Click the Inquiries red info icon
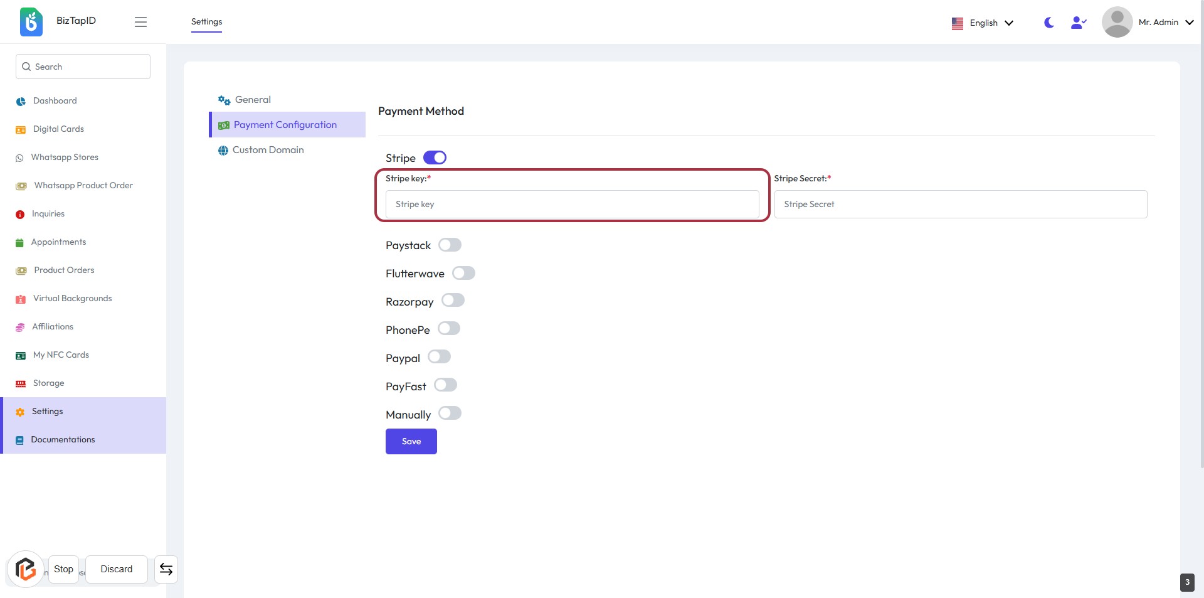This screenshot has width=1204, height=598. point(20,215)
